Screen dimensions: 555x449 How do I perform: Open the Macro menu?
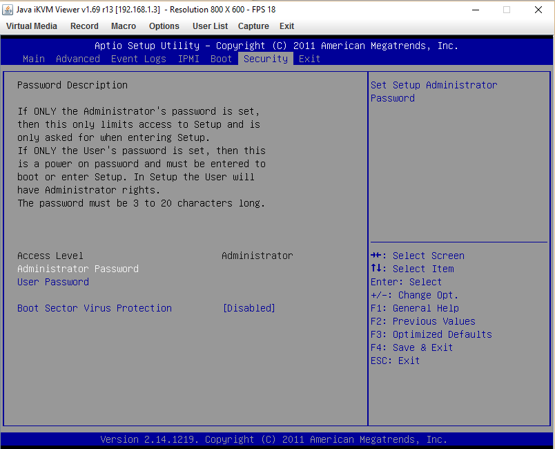pos(124,26)
